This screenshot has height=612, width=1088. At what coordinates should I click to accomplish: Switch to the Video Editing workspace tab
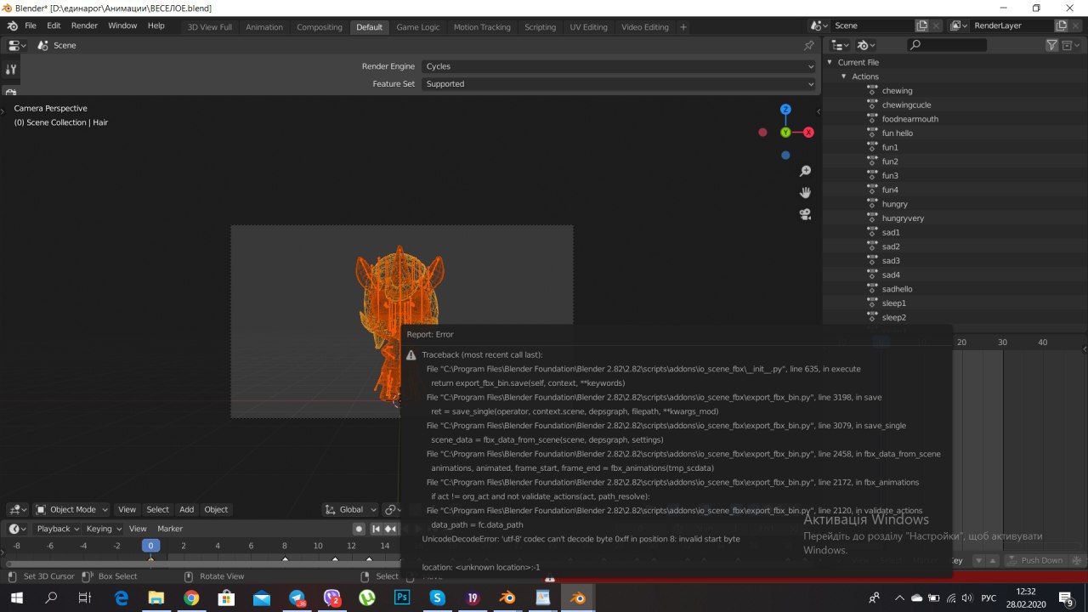pyautogui.click(x=645, y=27)
